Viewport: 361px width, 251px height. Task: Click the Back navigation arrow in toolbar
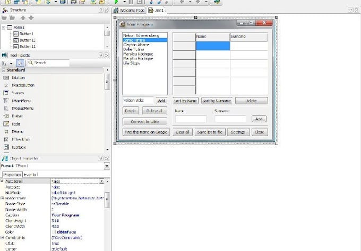(182, 2)
